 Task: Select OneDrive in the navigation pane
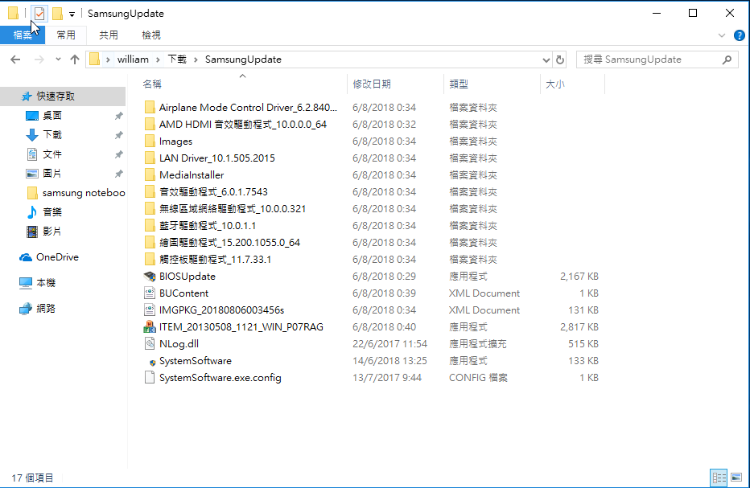click(57, 257)
